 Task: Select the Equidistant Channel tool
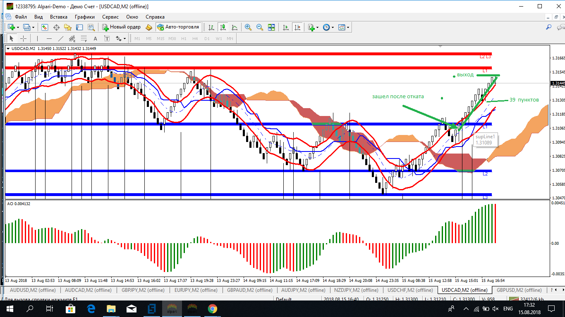72,38
